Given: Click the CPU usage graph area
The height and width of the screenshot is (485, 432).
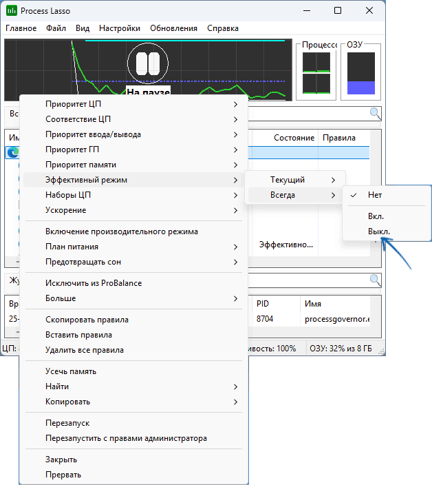Looking at the screenshot, I should [x=148, y=70].
